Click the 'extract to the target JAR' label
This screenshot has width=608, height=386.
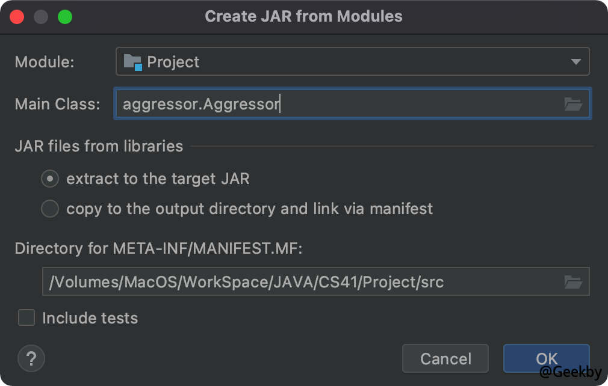point(158,179)
